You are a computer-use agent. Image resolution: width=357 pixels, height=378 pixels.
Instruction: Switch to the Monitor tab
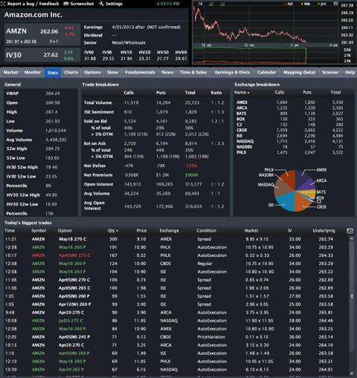click(x=33, y=72)
